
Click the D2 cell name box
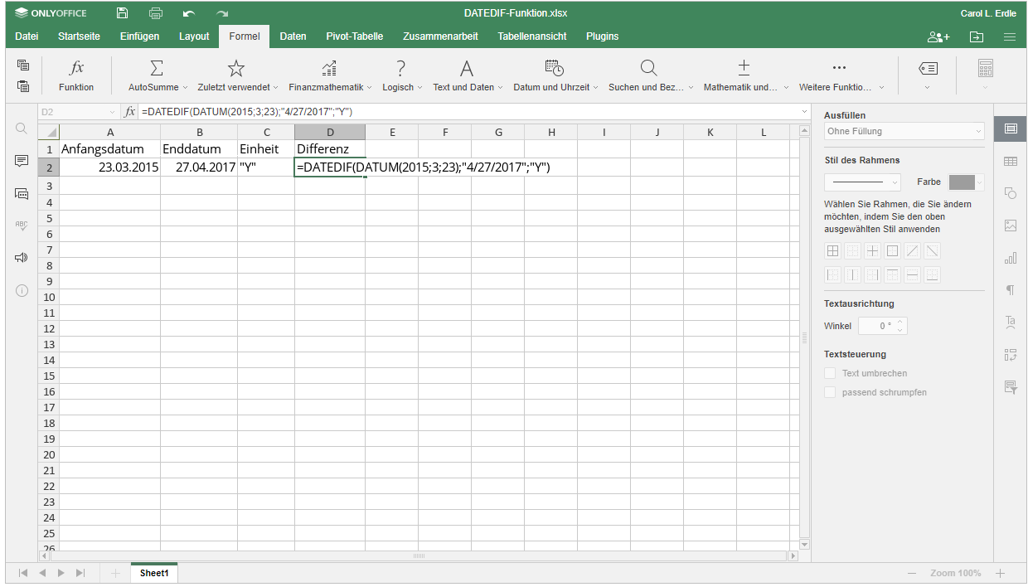click(x=78, y=111)
